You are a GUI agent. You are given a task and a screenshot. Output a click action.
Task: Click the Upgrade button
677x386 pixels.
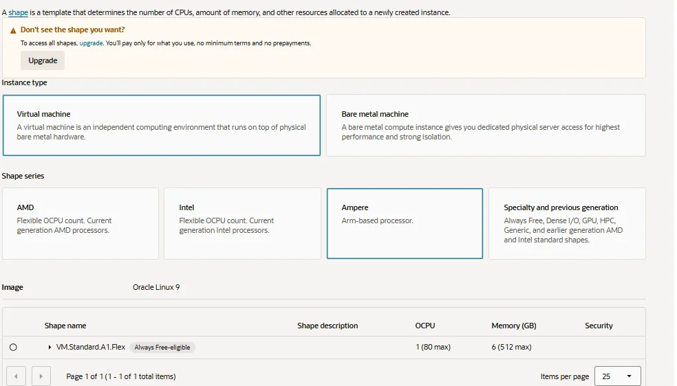click(x=43, y=60)
